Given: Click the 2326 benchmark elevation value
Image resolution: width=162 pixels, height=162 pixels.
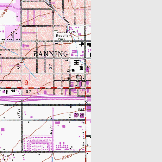Looking at the screenshot, I should click(79, 115).
